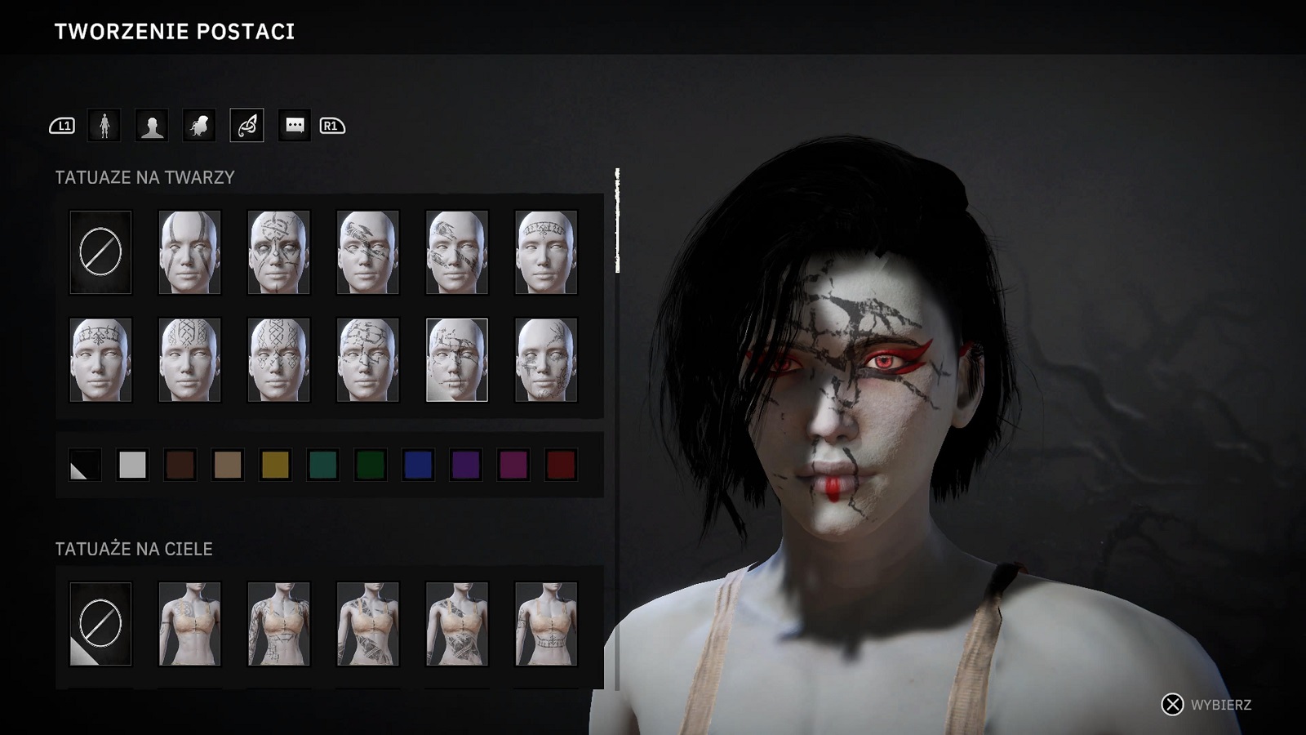Pick the forehead band face tattoo in first row
1306x735 pixels.
[x=546, y=252]
